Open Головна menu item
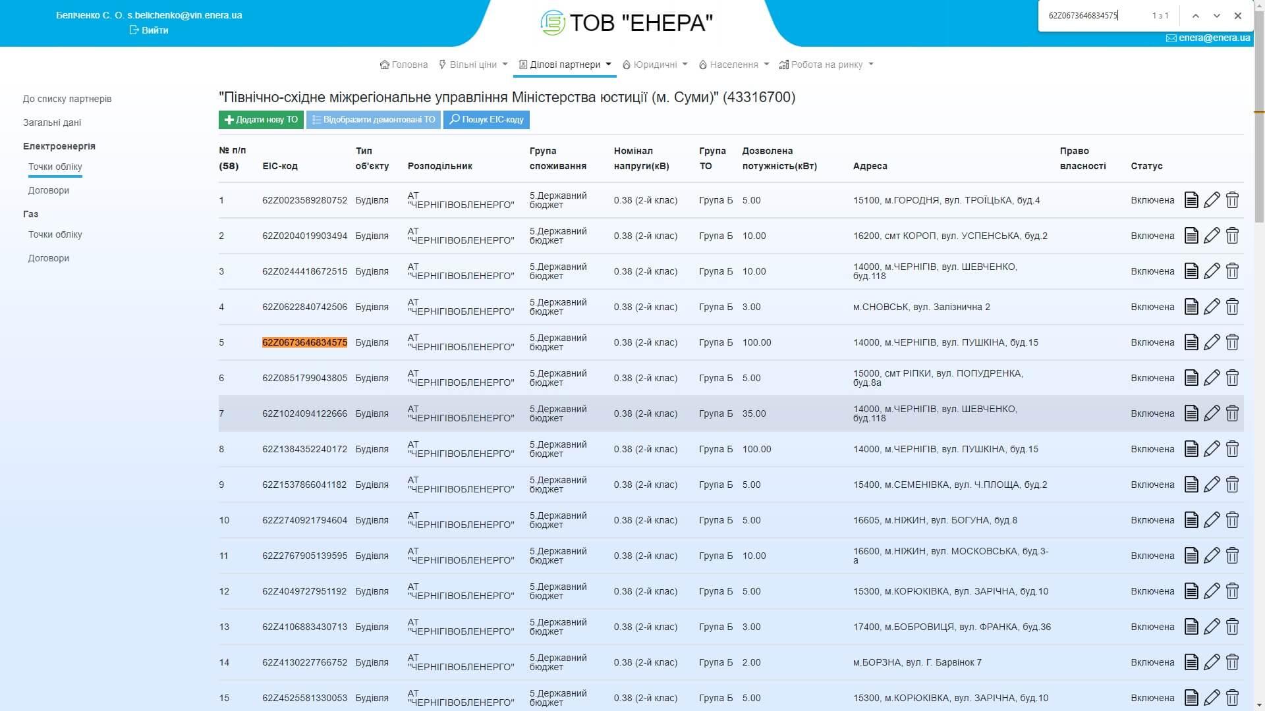 click(404, 65)
